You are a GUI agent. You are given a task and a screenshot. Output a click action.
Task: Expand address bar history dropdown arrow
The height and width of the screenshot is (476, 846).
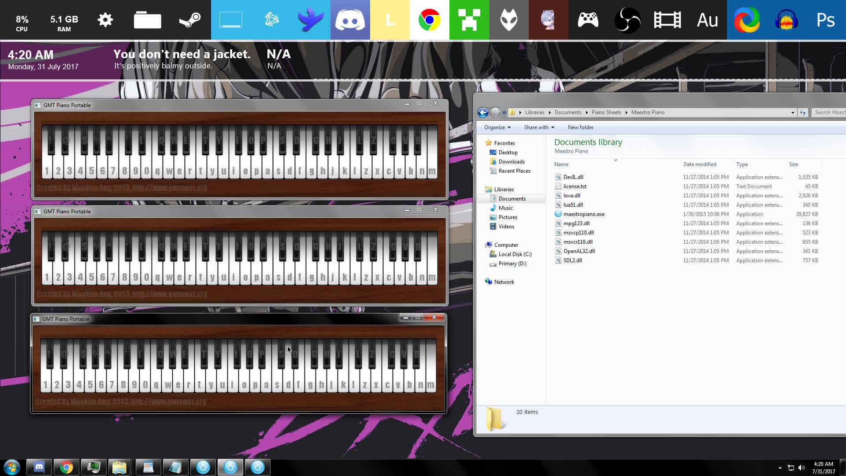(x=792, y=112)
